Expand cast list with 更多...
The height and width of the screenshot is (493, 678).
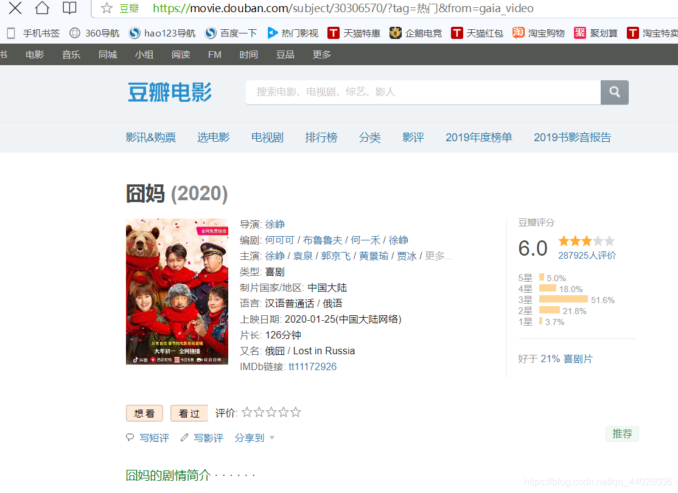[x=438, y=256]
